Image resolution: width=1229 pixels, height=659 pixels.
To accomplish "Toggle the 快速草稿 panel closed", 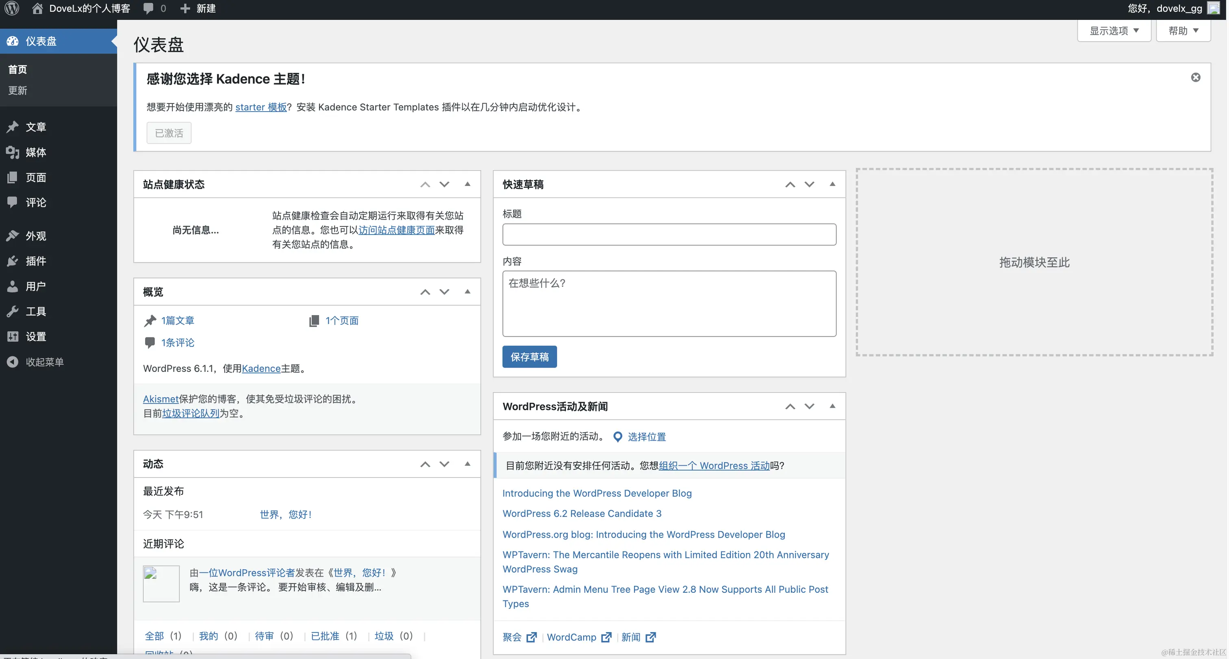I will point(832,184).
